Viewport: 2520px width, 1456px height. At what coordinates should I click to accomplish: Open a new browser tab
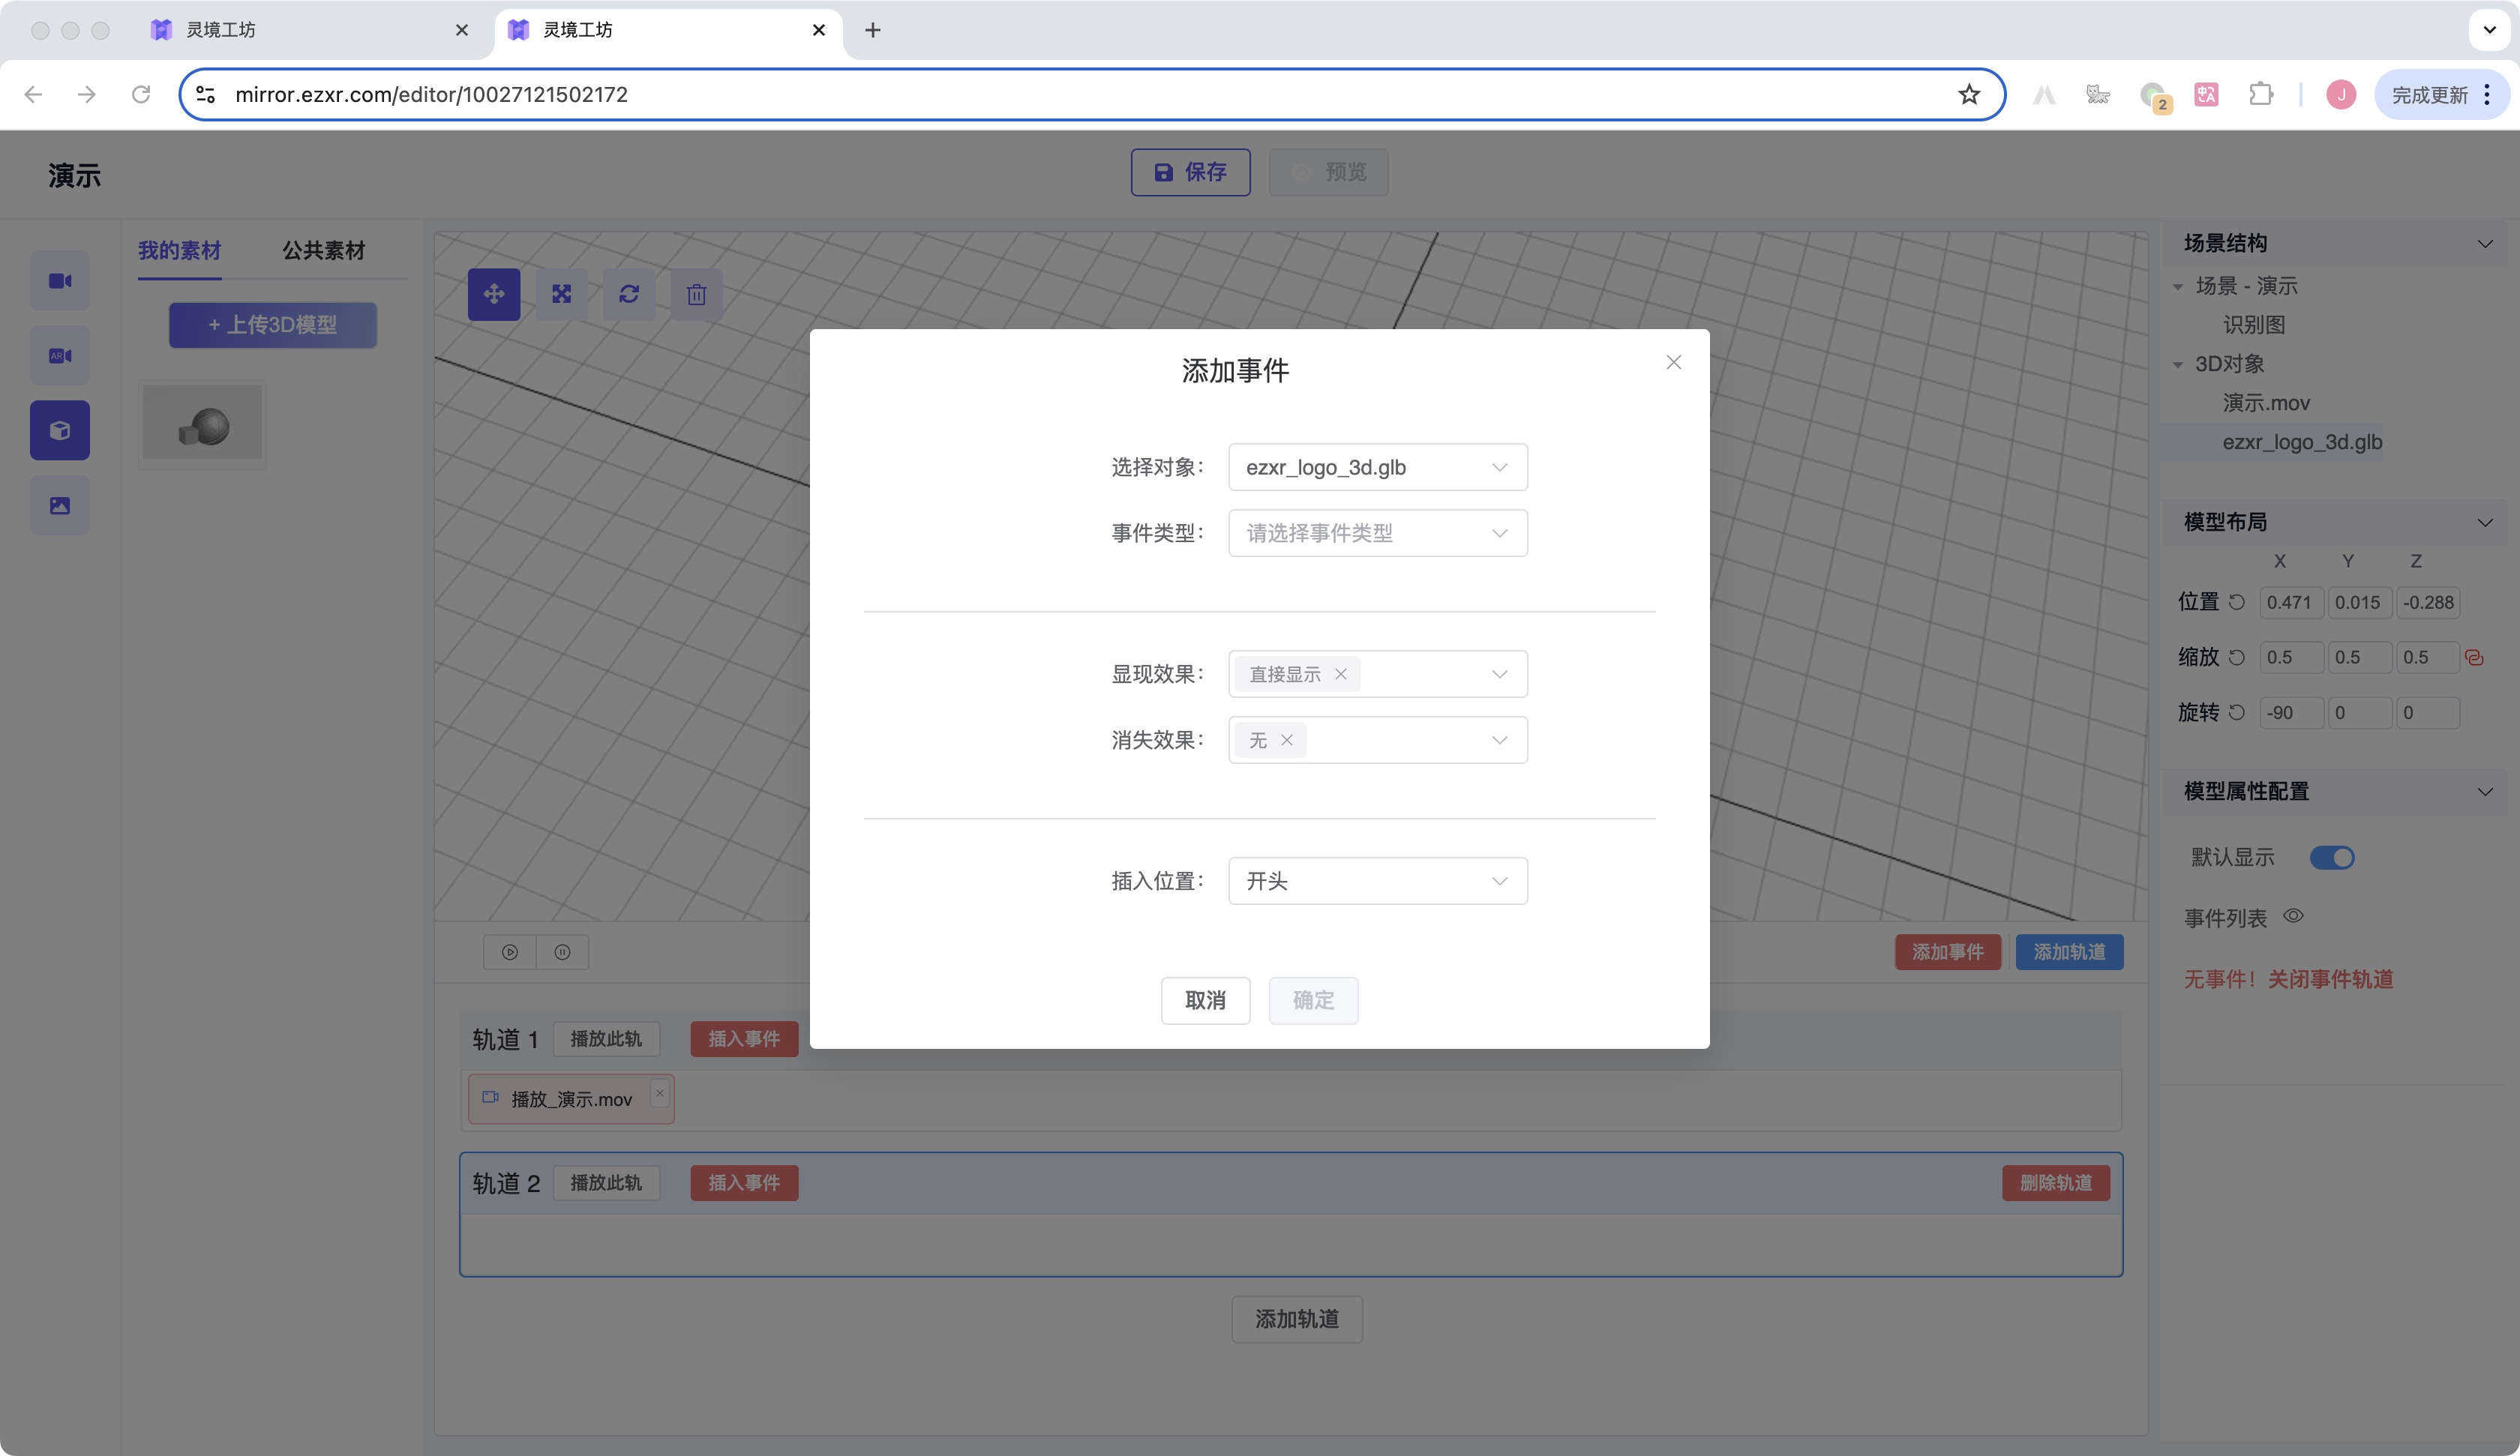pos(873,30)
